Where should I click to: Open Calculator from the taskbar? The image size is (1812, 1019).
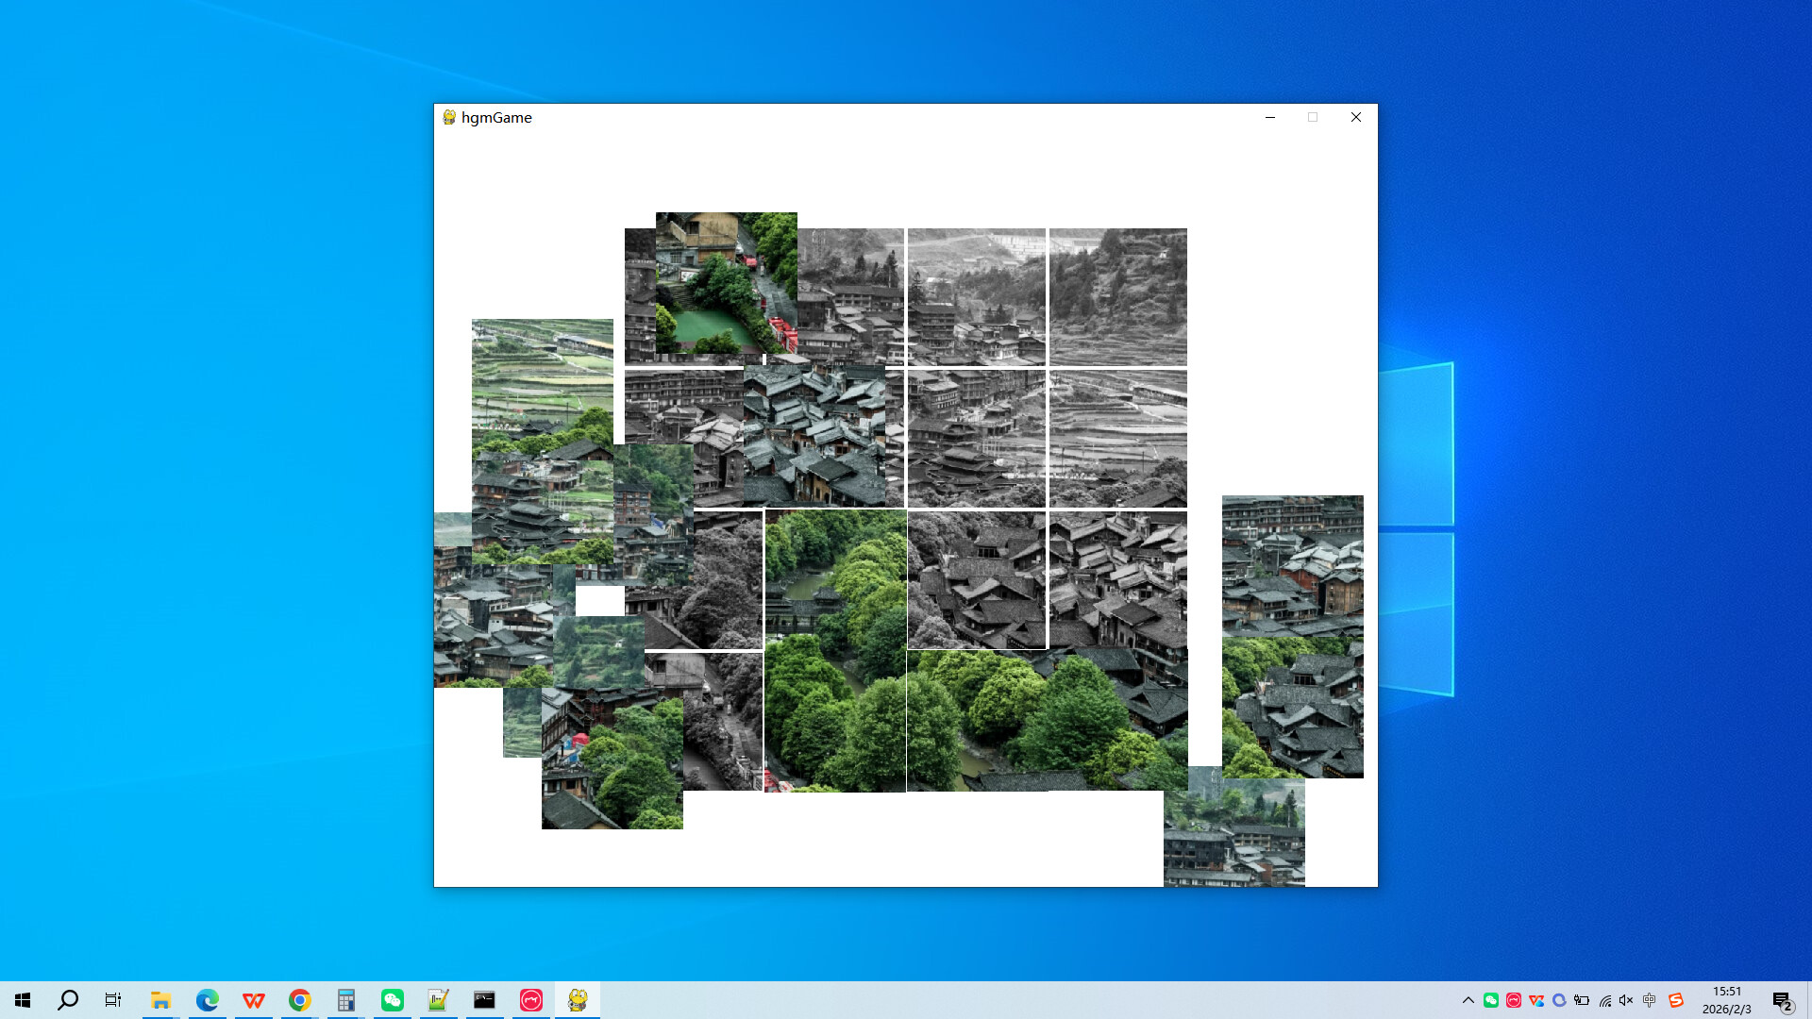pyautogui.click(x=345, y=999)
